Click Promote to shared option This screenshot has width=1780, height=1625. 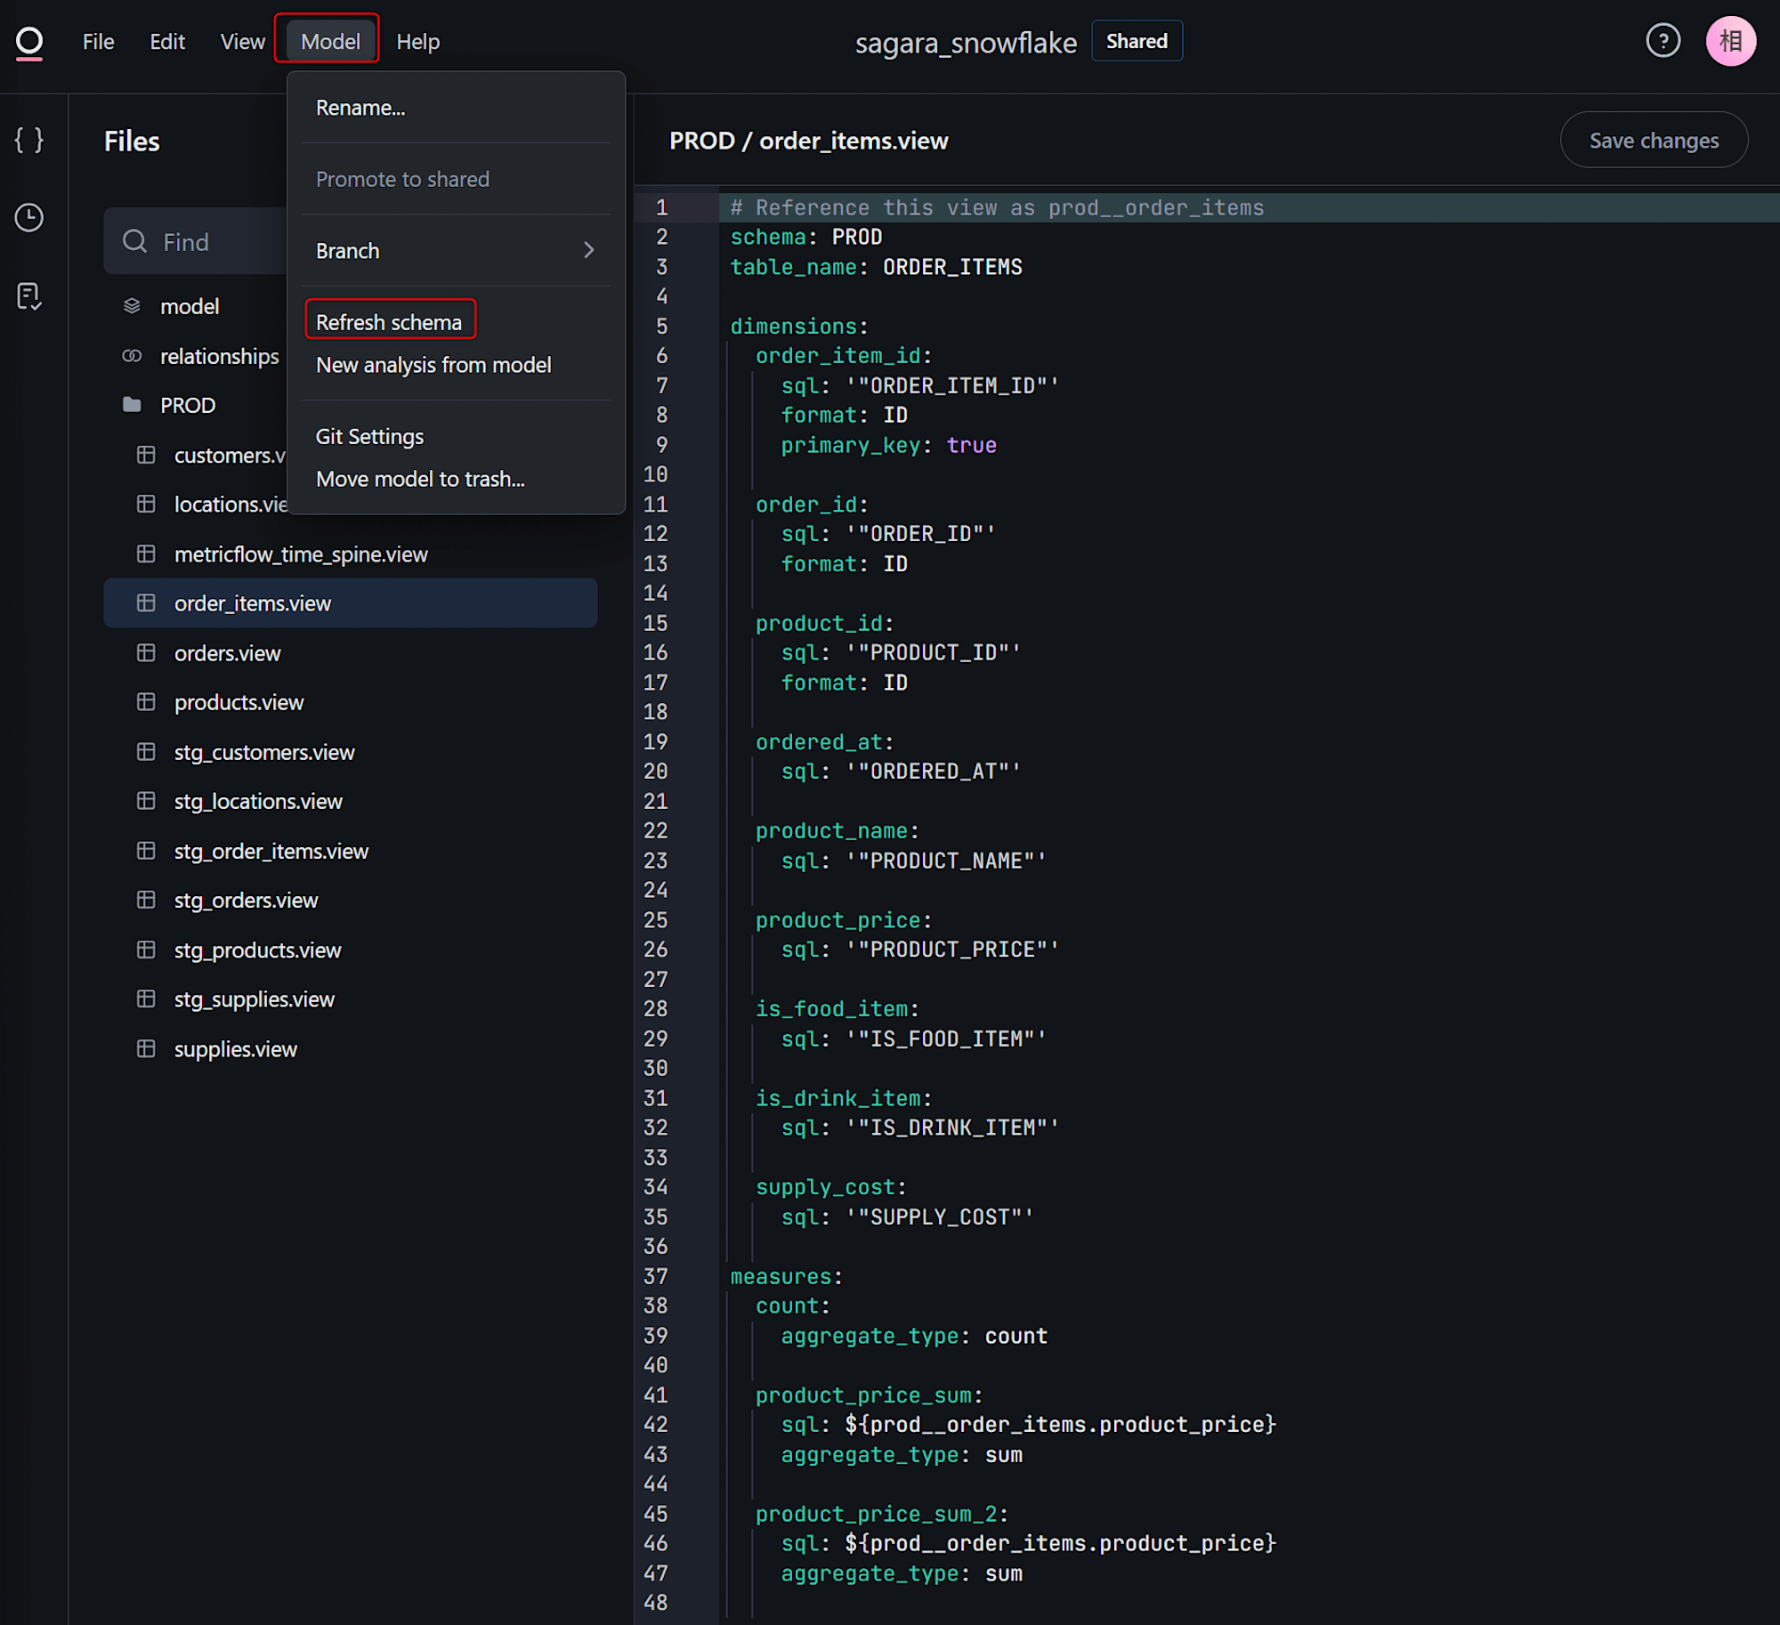pos(401,178)
